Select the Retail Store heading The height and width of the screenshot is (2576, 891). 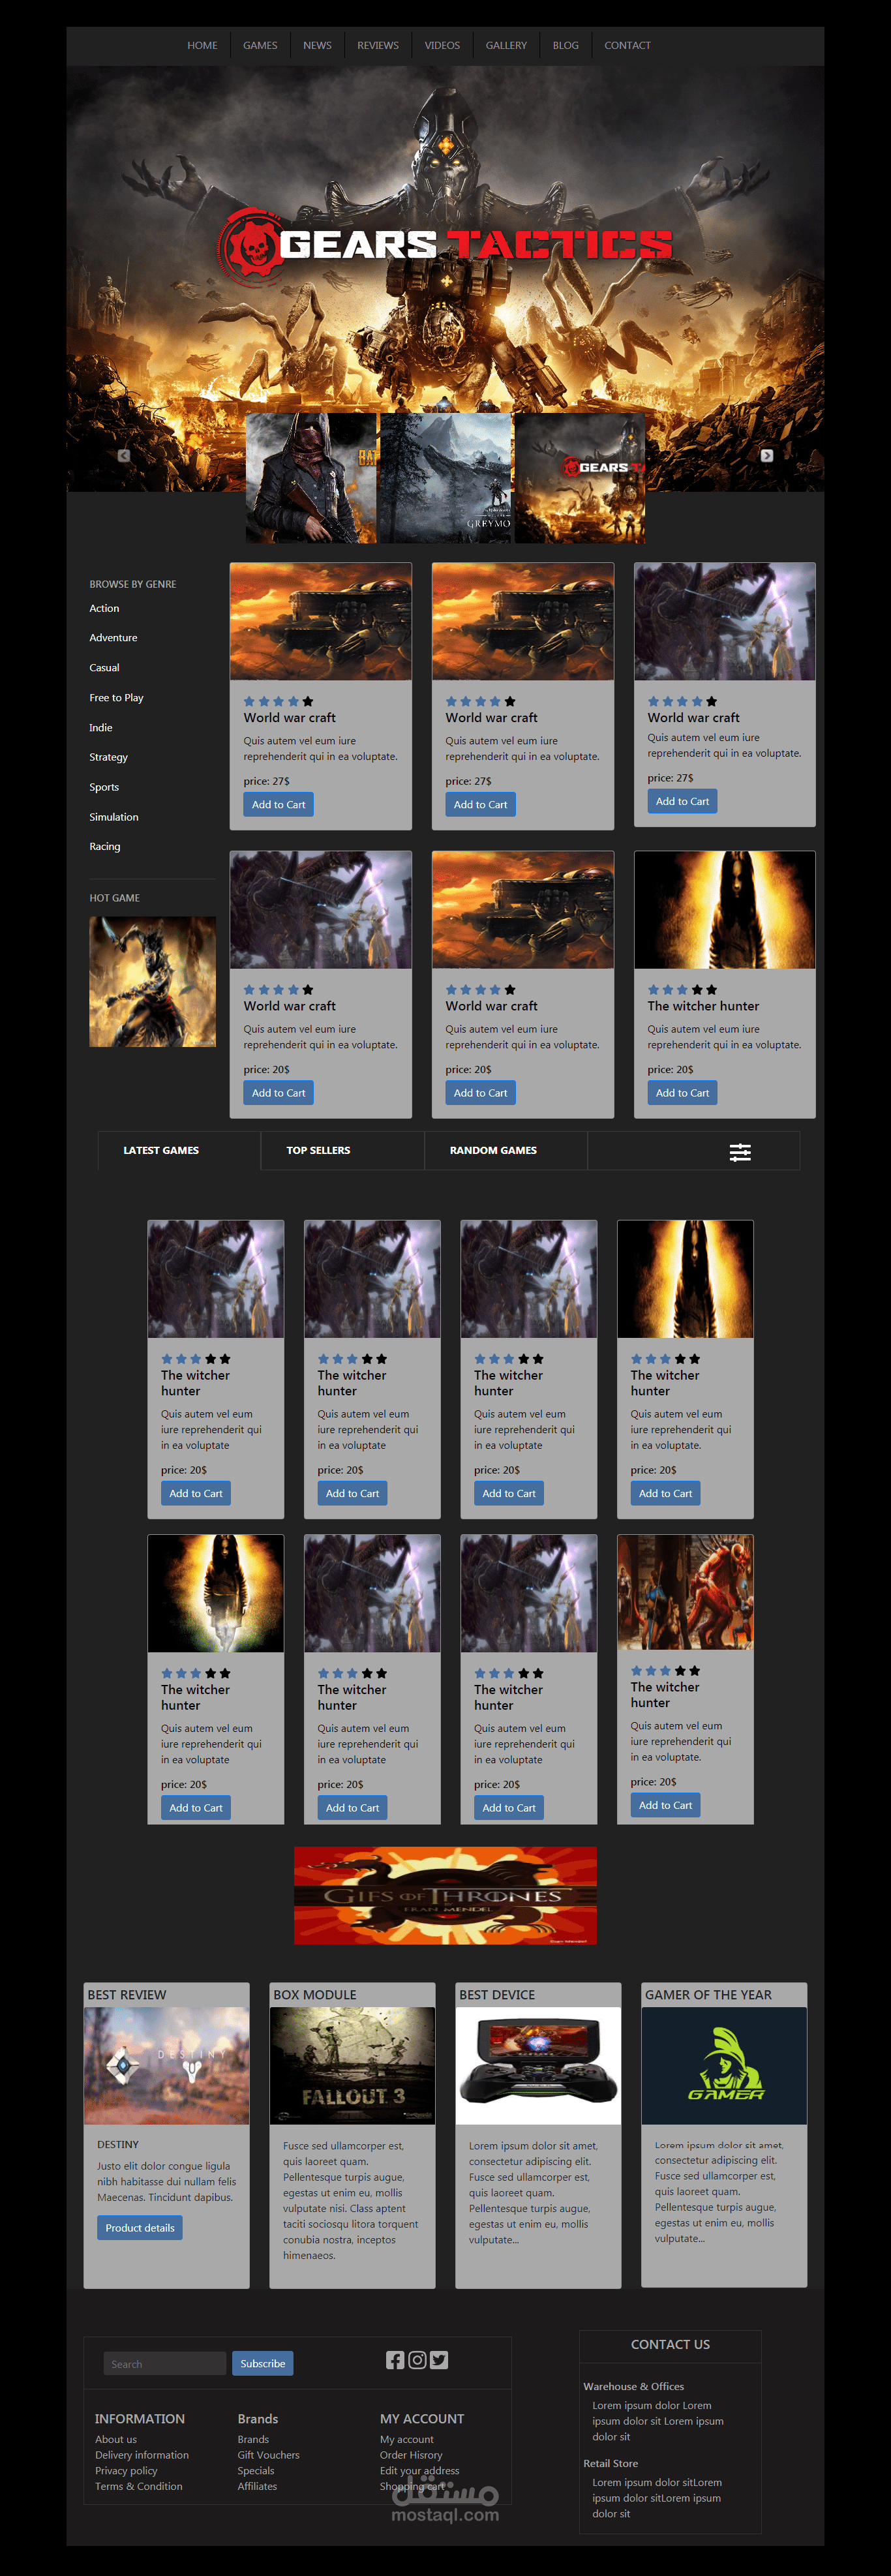pos(611,2463)
